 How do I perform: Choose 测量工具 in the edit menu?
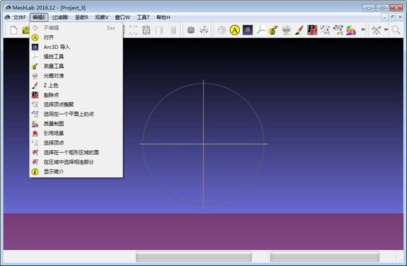pyautogui.click(x=76, y=66)
